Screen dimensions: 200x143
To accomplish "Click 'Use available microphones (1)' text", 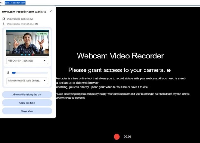I will [x=22, y=24].
